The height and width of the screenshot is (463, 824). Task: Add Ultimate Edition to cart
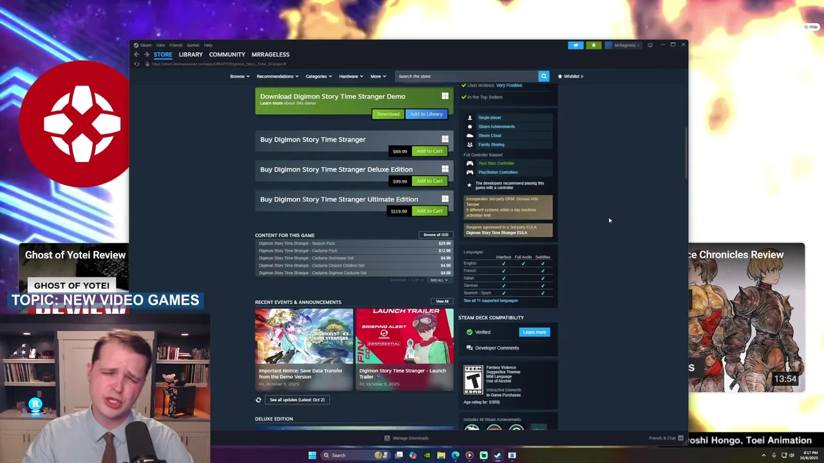pos(429,211)
